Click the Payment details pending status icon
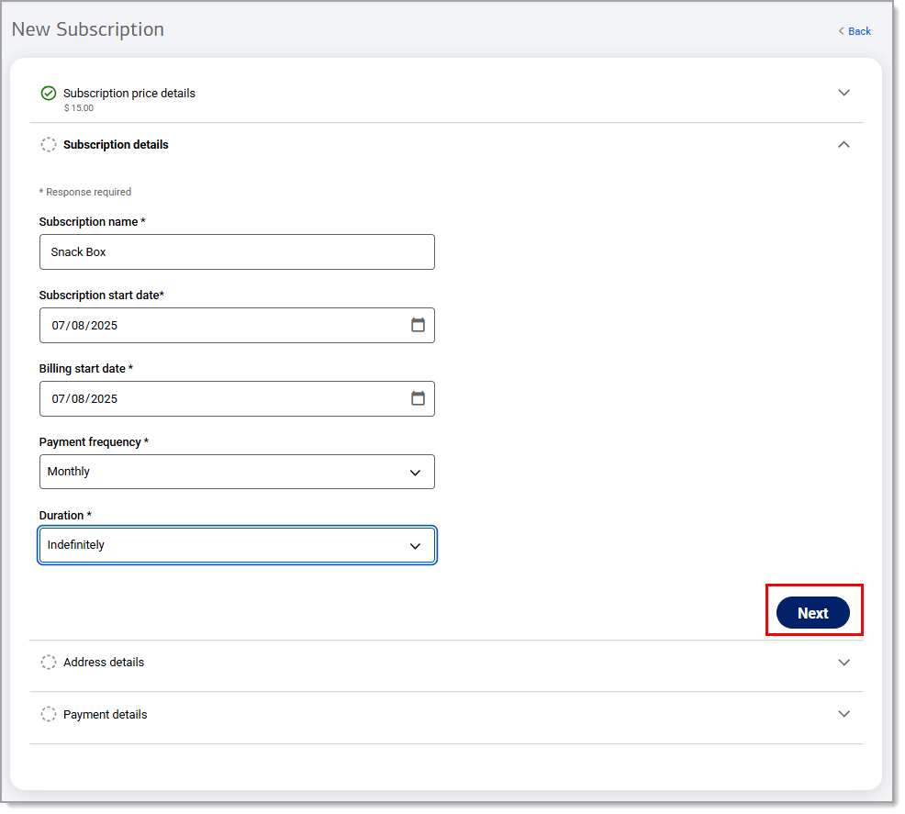 49,714
